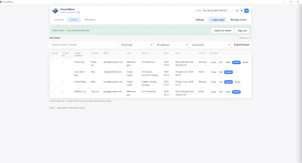Renew the Acme Corp plan
The image size is (302, 163).
click(245, 62)
